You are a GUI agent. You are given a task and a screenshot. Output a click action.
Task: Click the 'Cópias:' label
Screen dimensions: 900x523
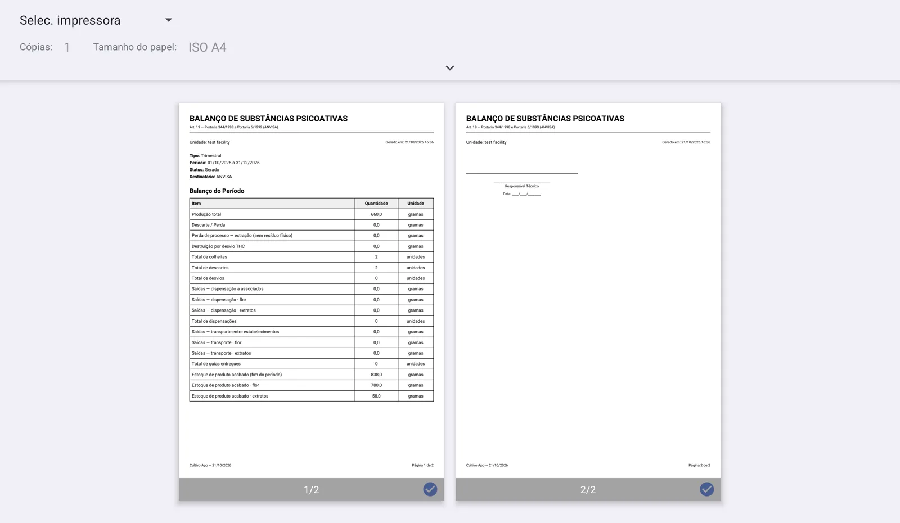[x=36, y=47]
